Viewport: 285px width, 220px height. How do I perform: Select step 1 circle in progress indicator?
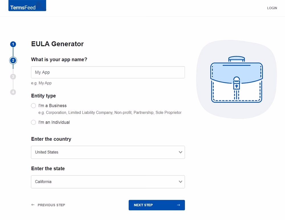pos(13,44)
